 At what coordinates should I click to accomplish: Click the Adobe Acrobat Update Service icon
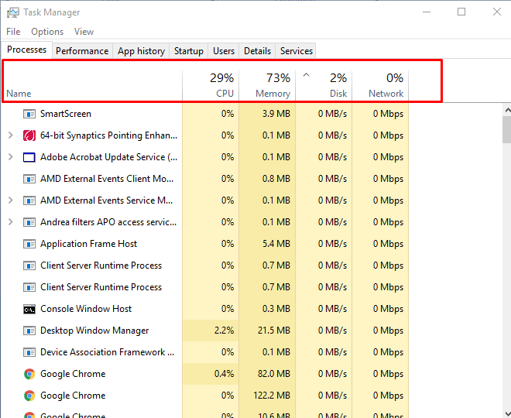click(29, 157)
